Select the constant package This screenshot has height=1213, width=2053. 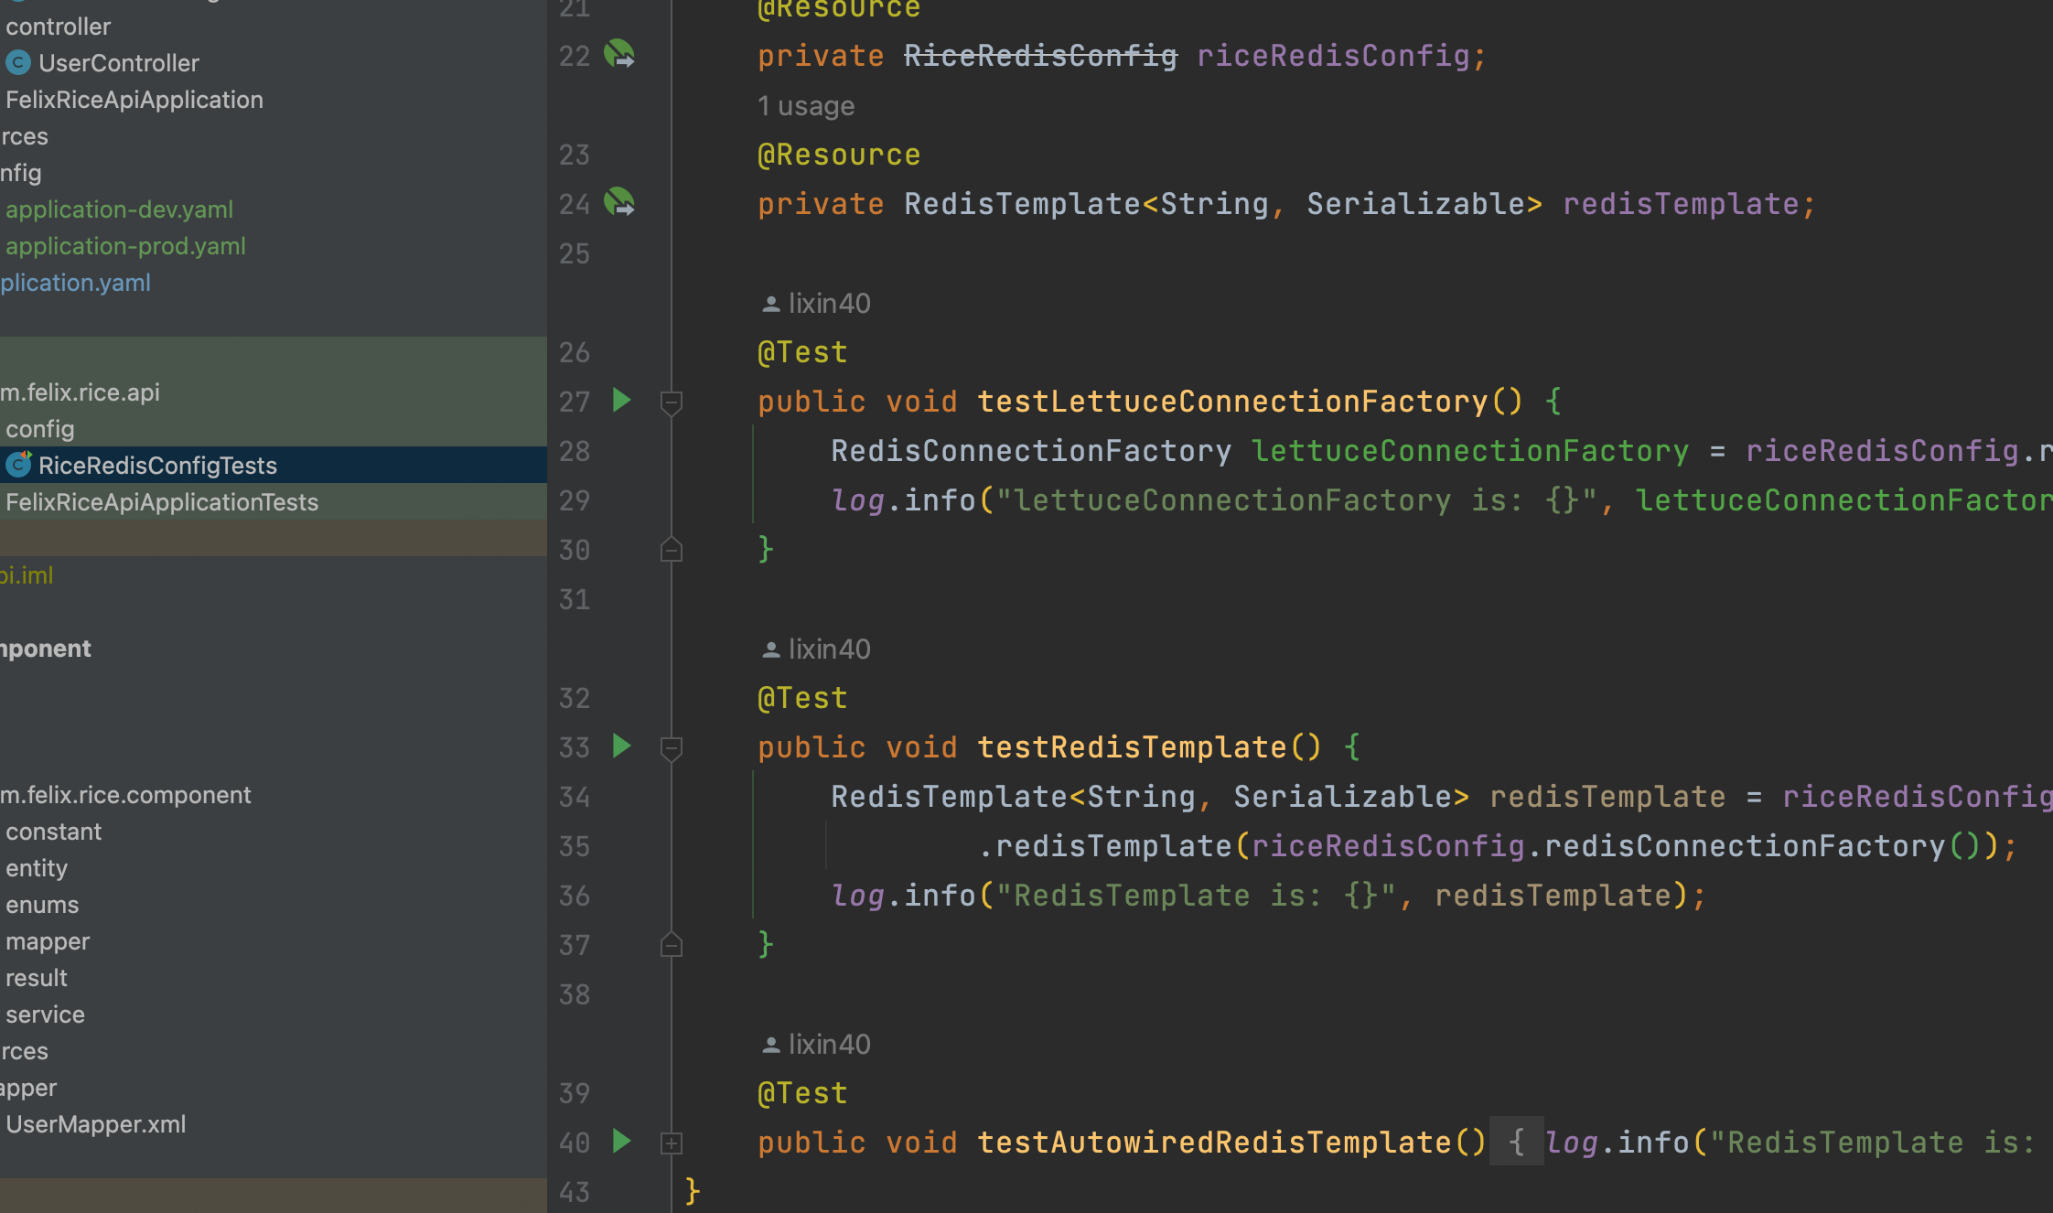tap(53, 832)
